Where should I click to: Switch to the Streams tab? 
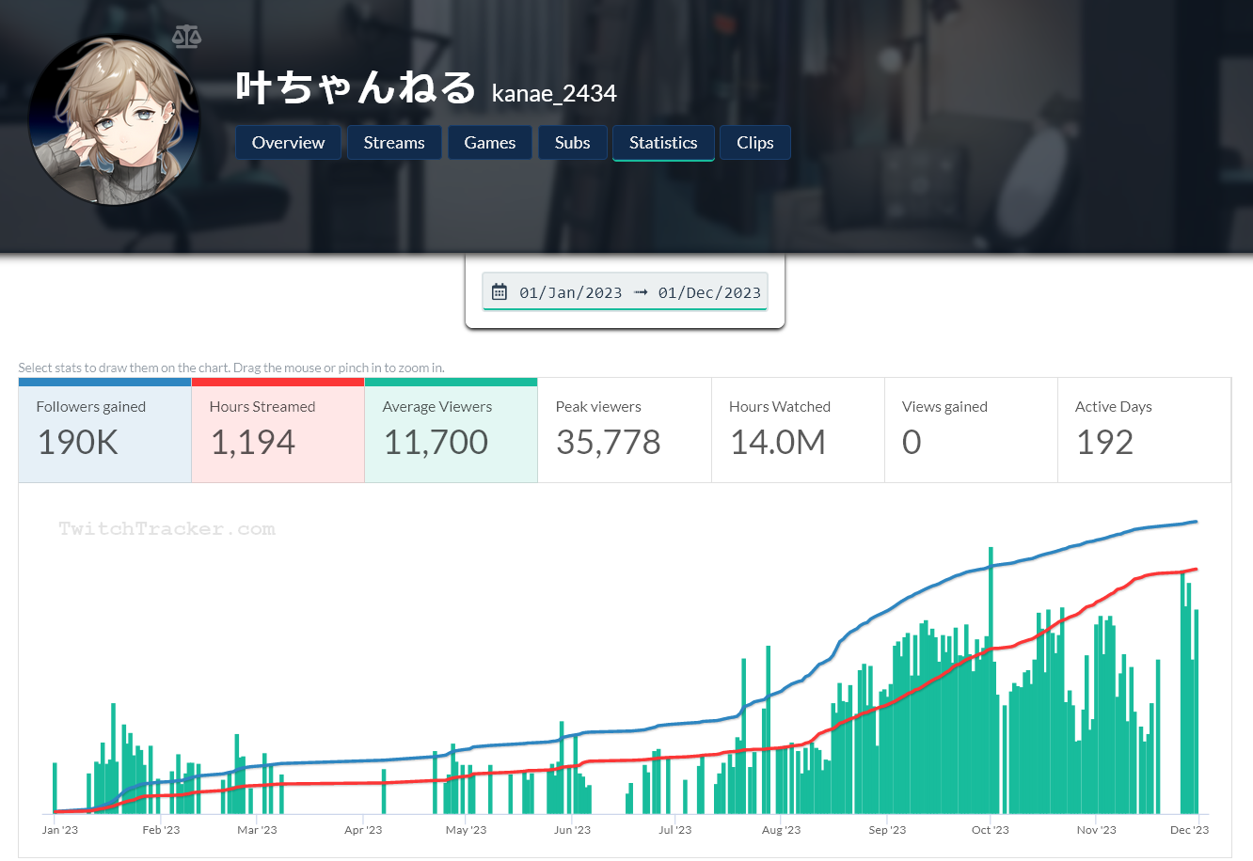tap(394, 143)
